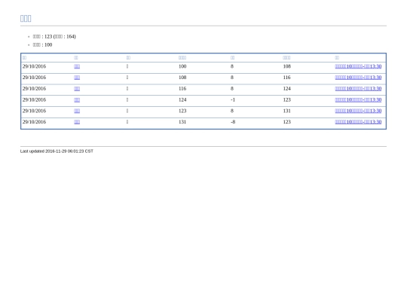Viewport: 407px width, 305px height.
Task: Click the blue page heading above the bullet list
Action: tap(26, 18)
